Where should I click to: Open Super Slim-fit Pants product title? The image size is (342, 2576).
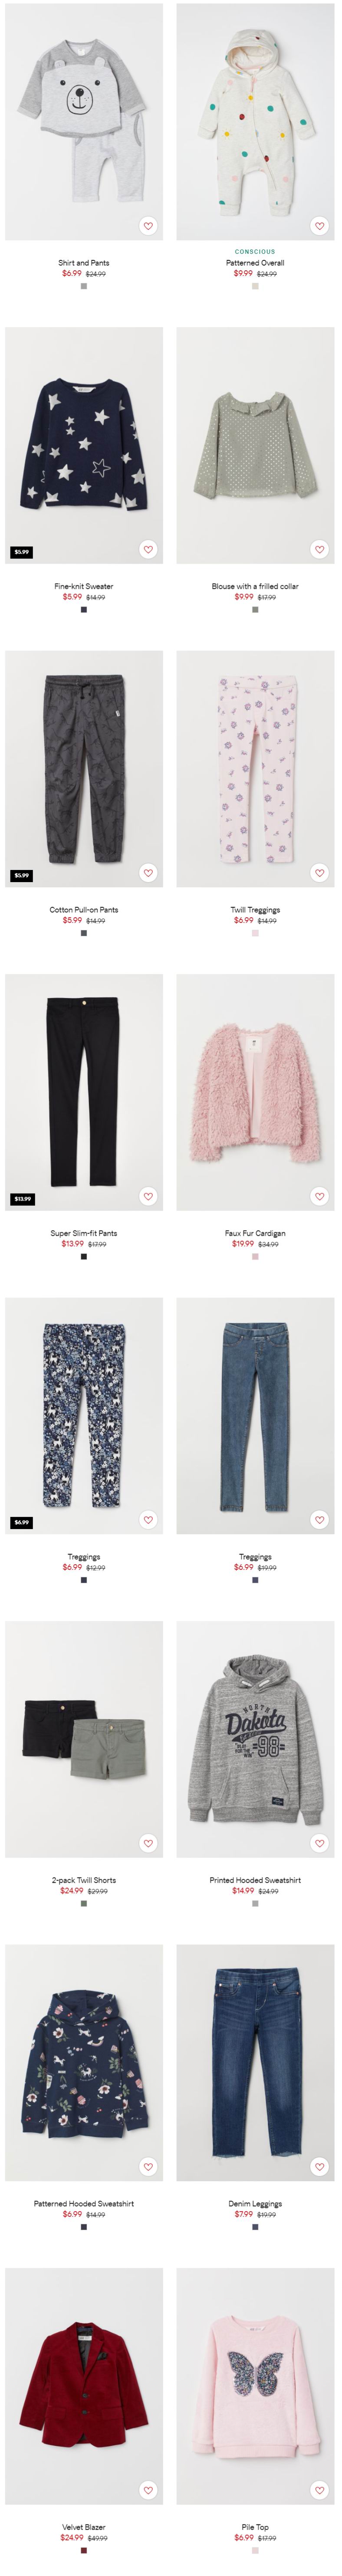click(84, 1233)
